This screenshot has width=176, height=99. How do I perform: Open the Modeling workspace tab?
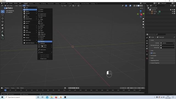[31, 4]
